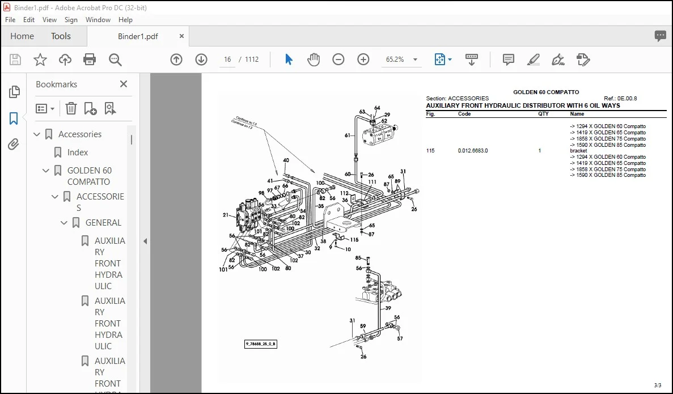Select the Binder1.pdf document tab
The height and width of the screenshot is (394, 673).
tap(138, 36)
